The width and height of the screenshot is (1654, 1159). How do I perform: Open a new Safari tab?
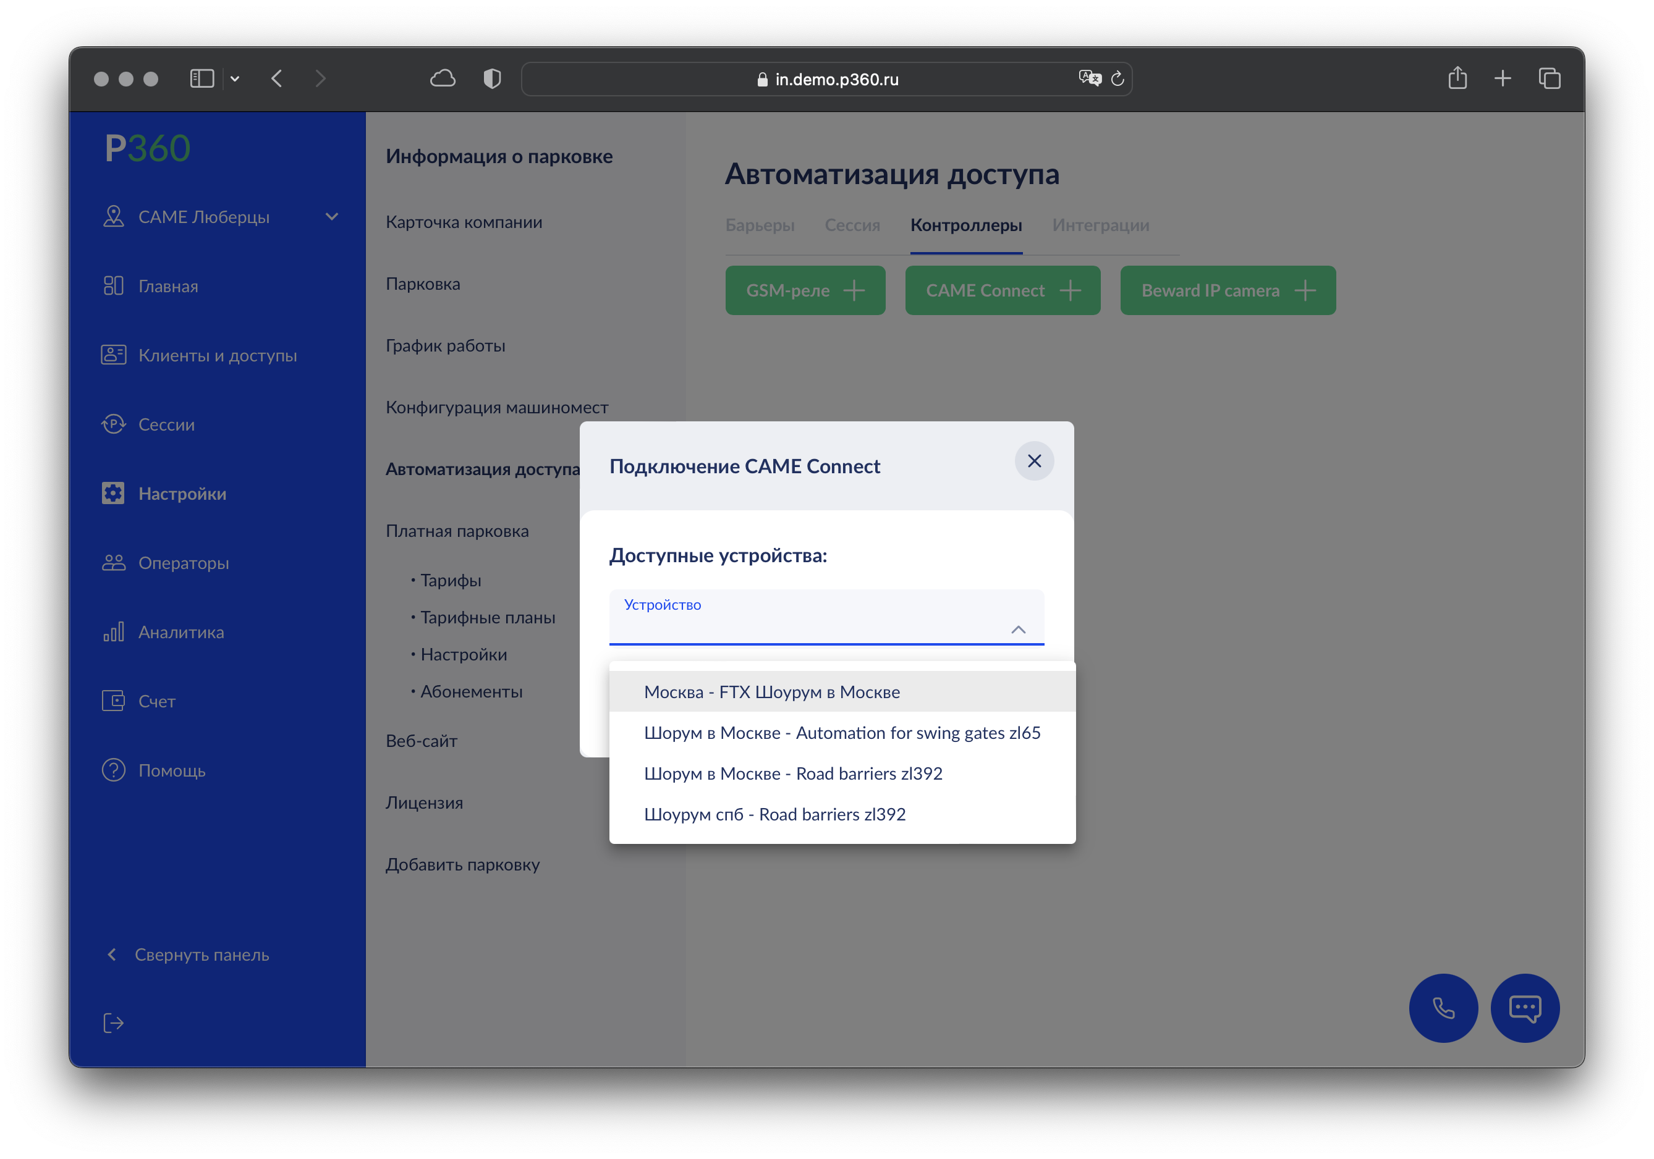1503,78
